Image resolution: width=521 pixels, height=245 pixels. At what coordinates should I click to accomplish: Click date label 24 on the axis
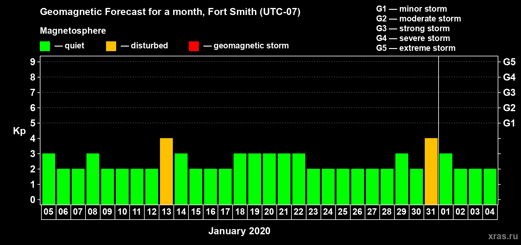click(x=328, y=212)
